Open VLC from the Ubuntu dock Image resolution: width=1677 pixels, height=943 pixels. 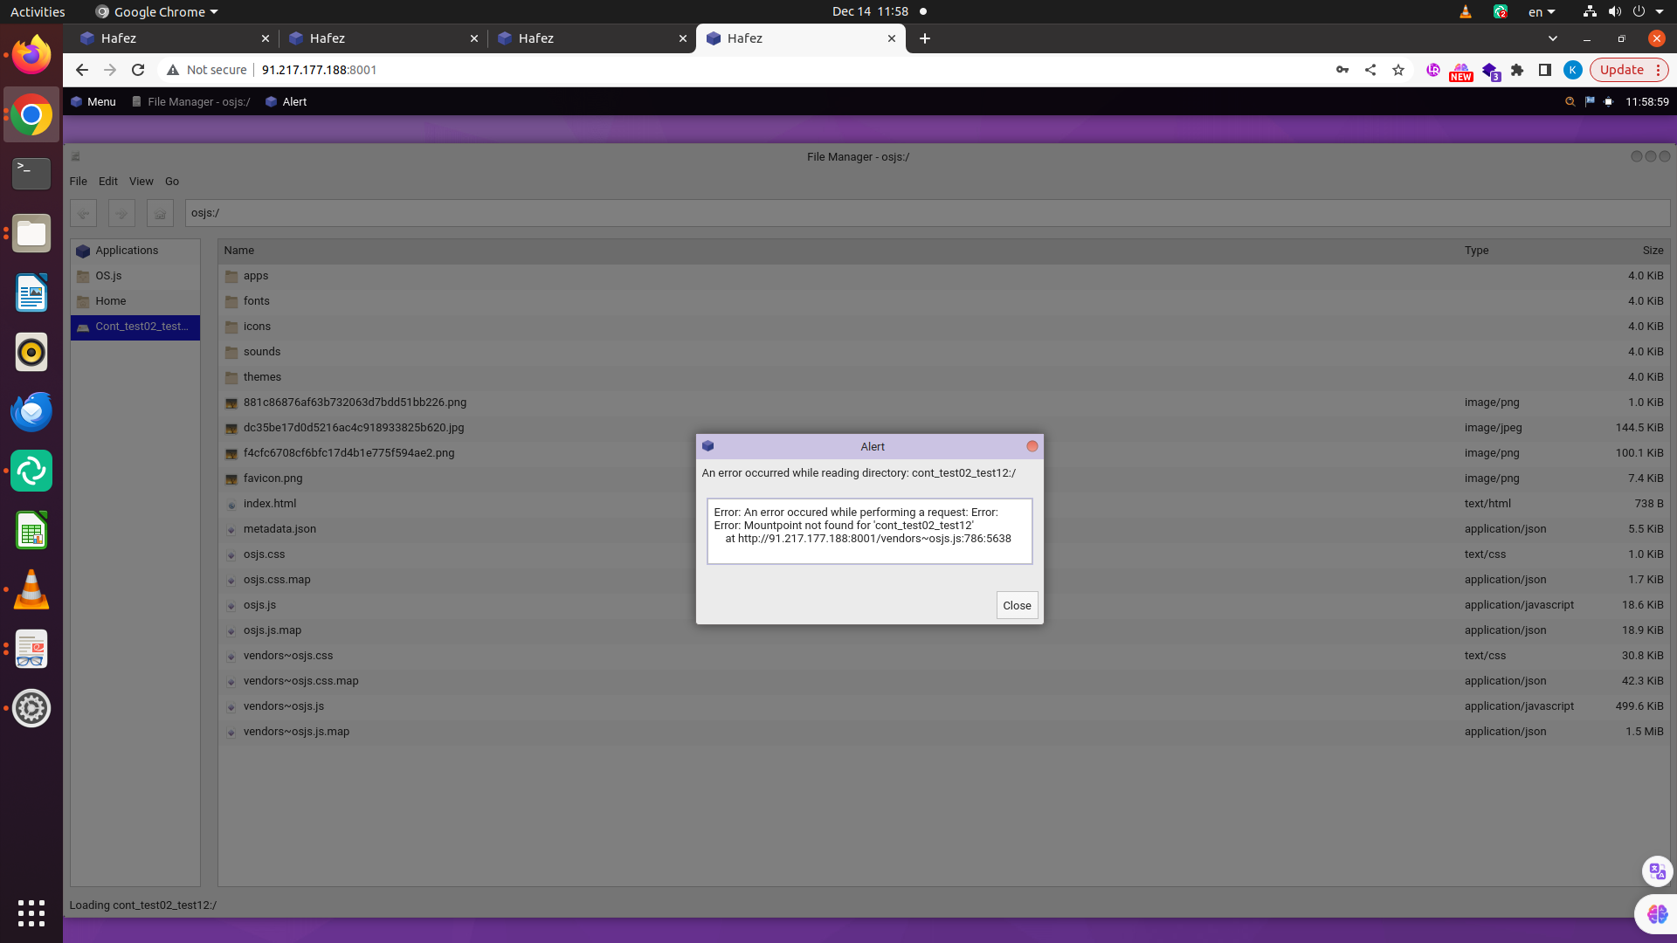[31, 590]
